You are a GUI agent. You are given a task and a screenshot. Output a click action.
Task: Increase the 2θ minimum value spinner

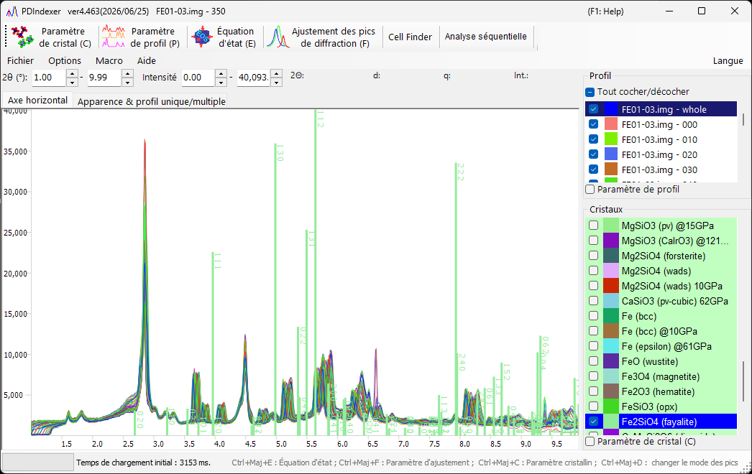pyautogui.click(x=72, y=73)
